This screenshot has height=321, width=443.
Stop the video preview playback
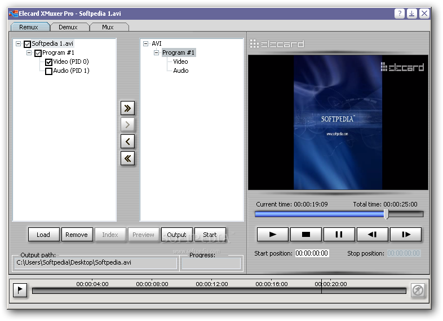(x=305, y=234)
